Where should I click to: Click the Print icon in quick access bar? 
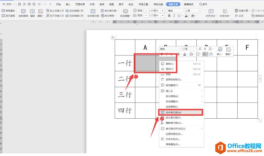[29, 4]
